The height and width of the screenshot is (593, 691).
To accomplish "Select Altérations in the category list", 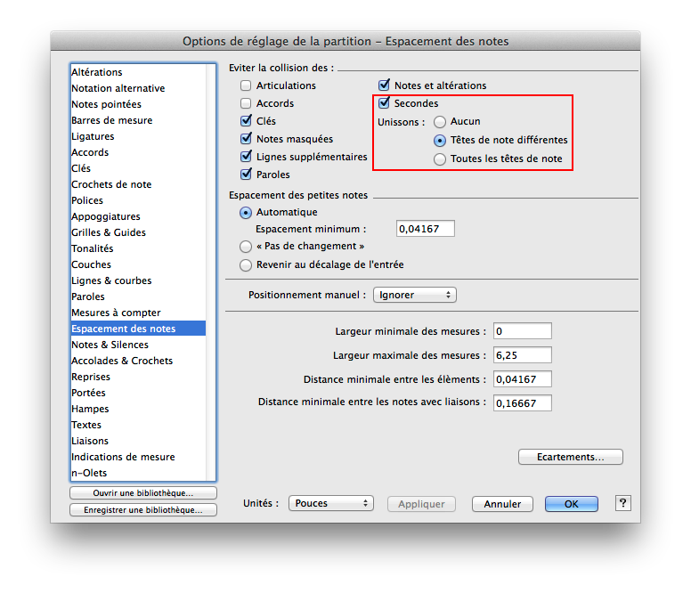I will [97, 72].
